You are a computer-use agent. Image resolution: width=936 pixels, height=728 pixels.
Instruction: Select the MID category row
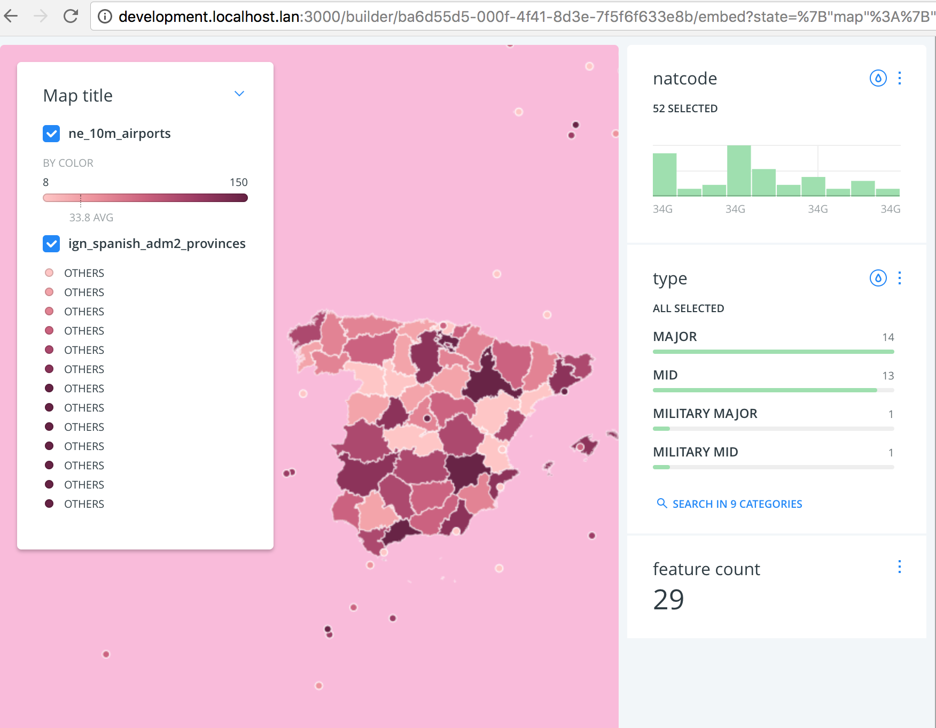(773, 381)
